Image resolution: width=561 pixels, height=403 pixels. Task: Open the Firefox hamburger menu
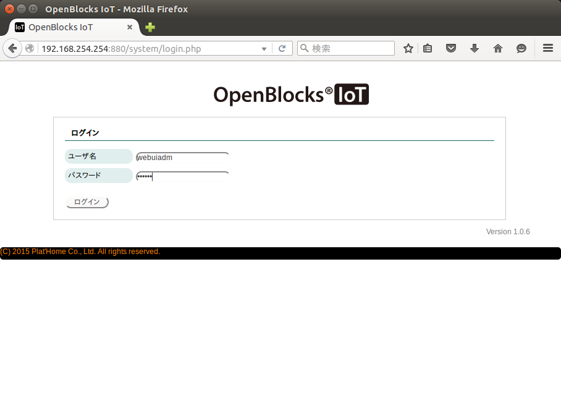coord(548,48)
